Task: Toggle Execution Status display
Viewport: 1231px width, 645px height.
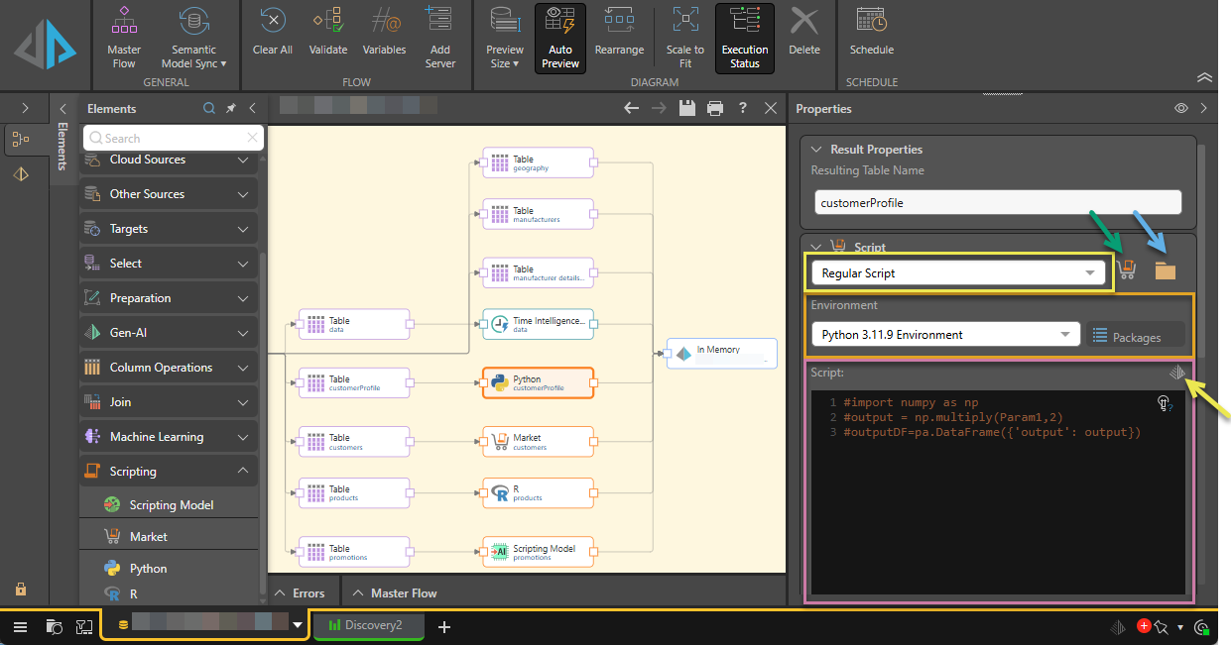Action: click(x=744, y=38)
